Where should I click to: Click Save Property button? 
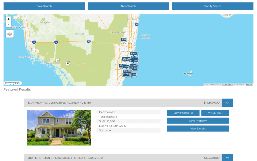pos(198,120)
